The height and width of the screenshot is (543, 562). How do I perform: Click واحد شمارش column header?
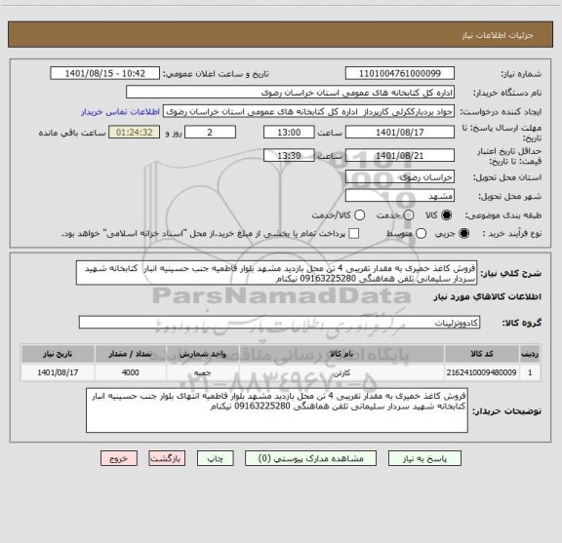click(x=203, y=354)
